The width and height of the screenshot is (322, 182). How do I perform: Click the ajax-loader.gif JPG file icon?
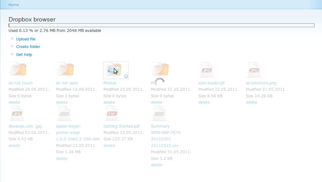coord(207,70)
